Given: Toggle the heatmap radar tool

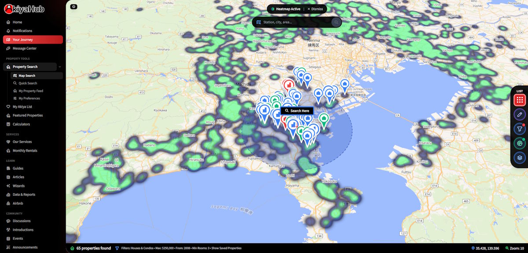Looking at the screenshot, I should [x=520, y=143].
